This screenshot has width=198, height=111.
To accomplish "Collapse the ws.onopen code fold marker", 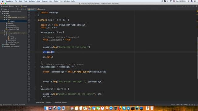I will tap(35, 32).
